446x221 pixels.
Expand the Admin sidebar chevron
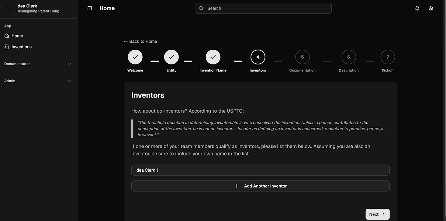click(70, 81)
